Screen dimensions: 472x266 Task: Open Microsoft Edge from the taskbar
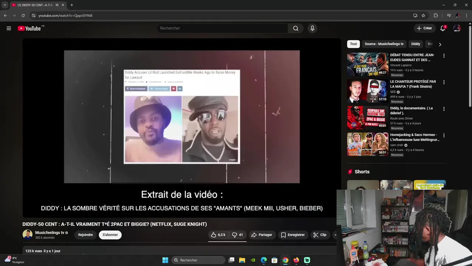(x=264, y=260)
